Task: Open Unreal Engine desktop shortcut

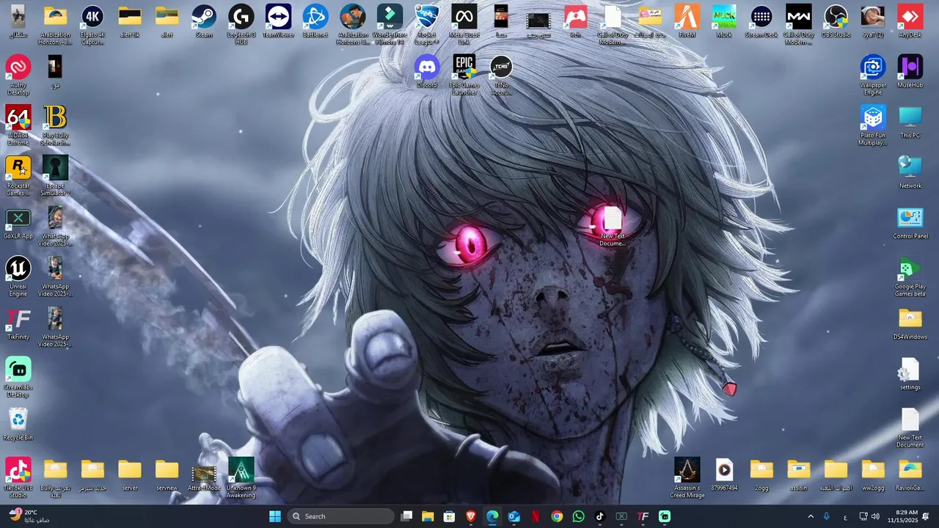Action: [18, 276]
